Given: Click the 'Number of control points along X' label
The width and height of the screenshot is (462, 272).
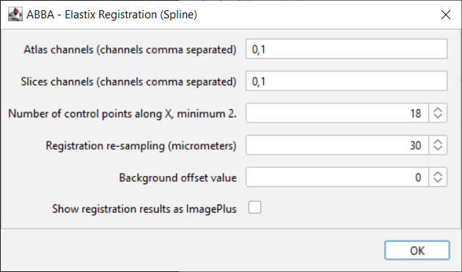Looking at the screenshot, I should point(122,114).
